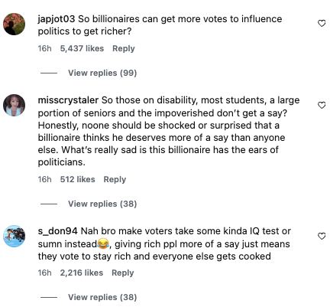
Task: Expand View replies (99) under japjot03
Action: pos(102,73)
